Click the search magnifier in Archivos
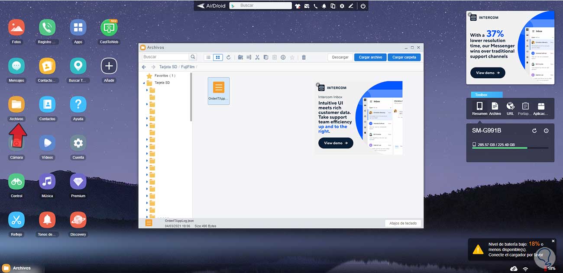The height and width of the screenshot is (273, 563). tap(193, 57)
